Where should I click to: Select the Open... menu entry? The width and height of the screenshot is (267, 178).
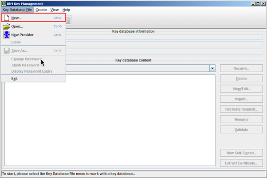(33, 27)
